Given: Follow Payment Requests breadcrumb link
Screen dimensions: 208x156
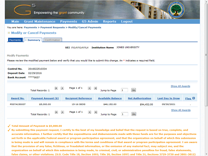Looking at the screenshot, I should [x=53, y=27].
